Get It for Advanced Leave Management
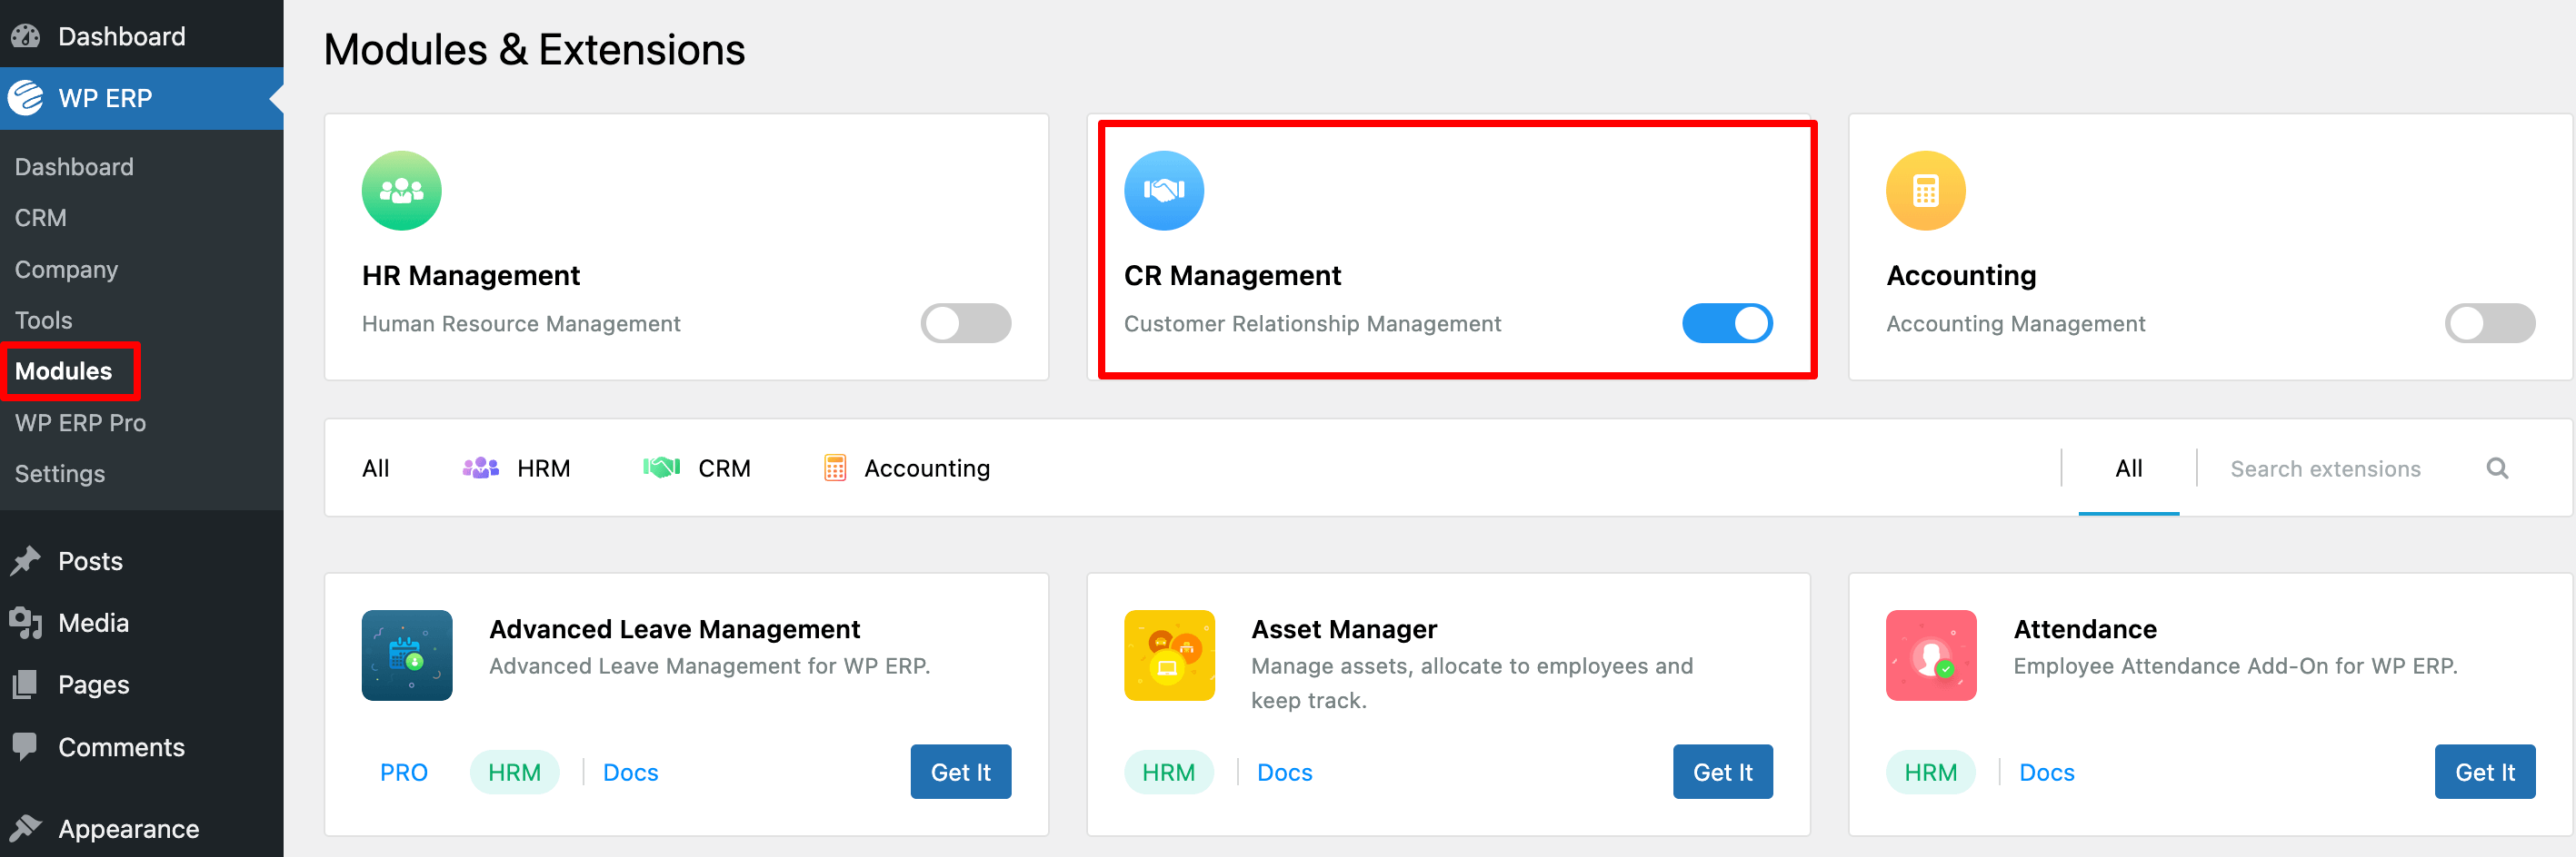The height and width of the screenshot is (857, 2576). [960, 772]
